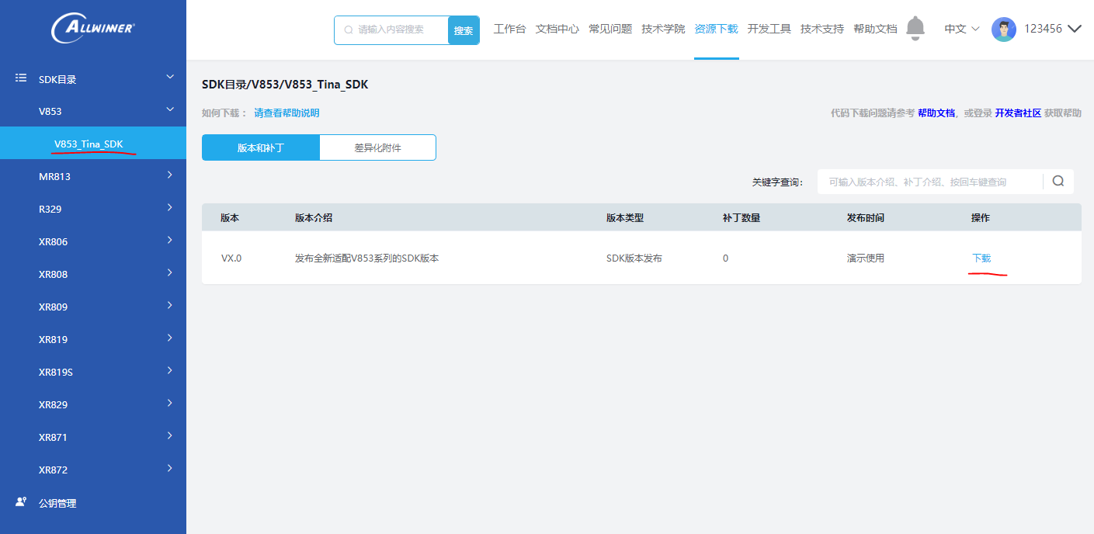Select the 版本和补丁 tab
1094x534 pixels.
tap(261, 147)
